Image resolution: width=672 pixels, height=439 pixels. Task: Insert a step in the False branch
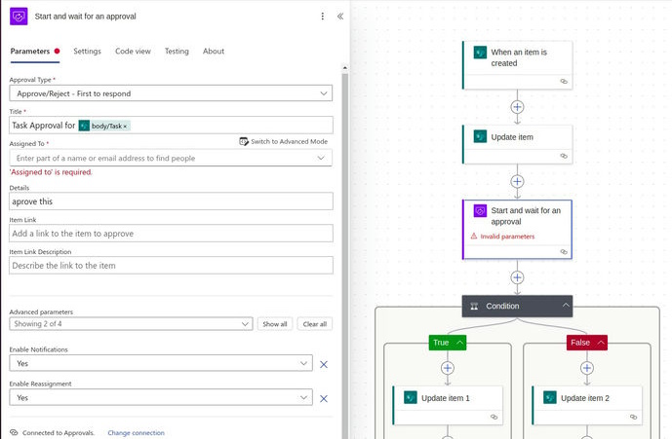pyautogui.click(x=586, y=368)
